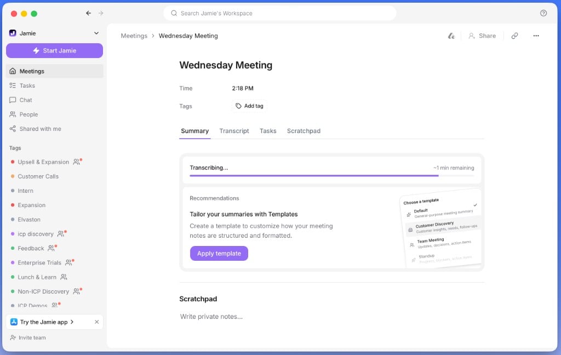
Task: Select the Lunch & Learn tag
Action: coord(37,277)
